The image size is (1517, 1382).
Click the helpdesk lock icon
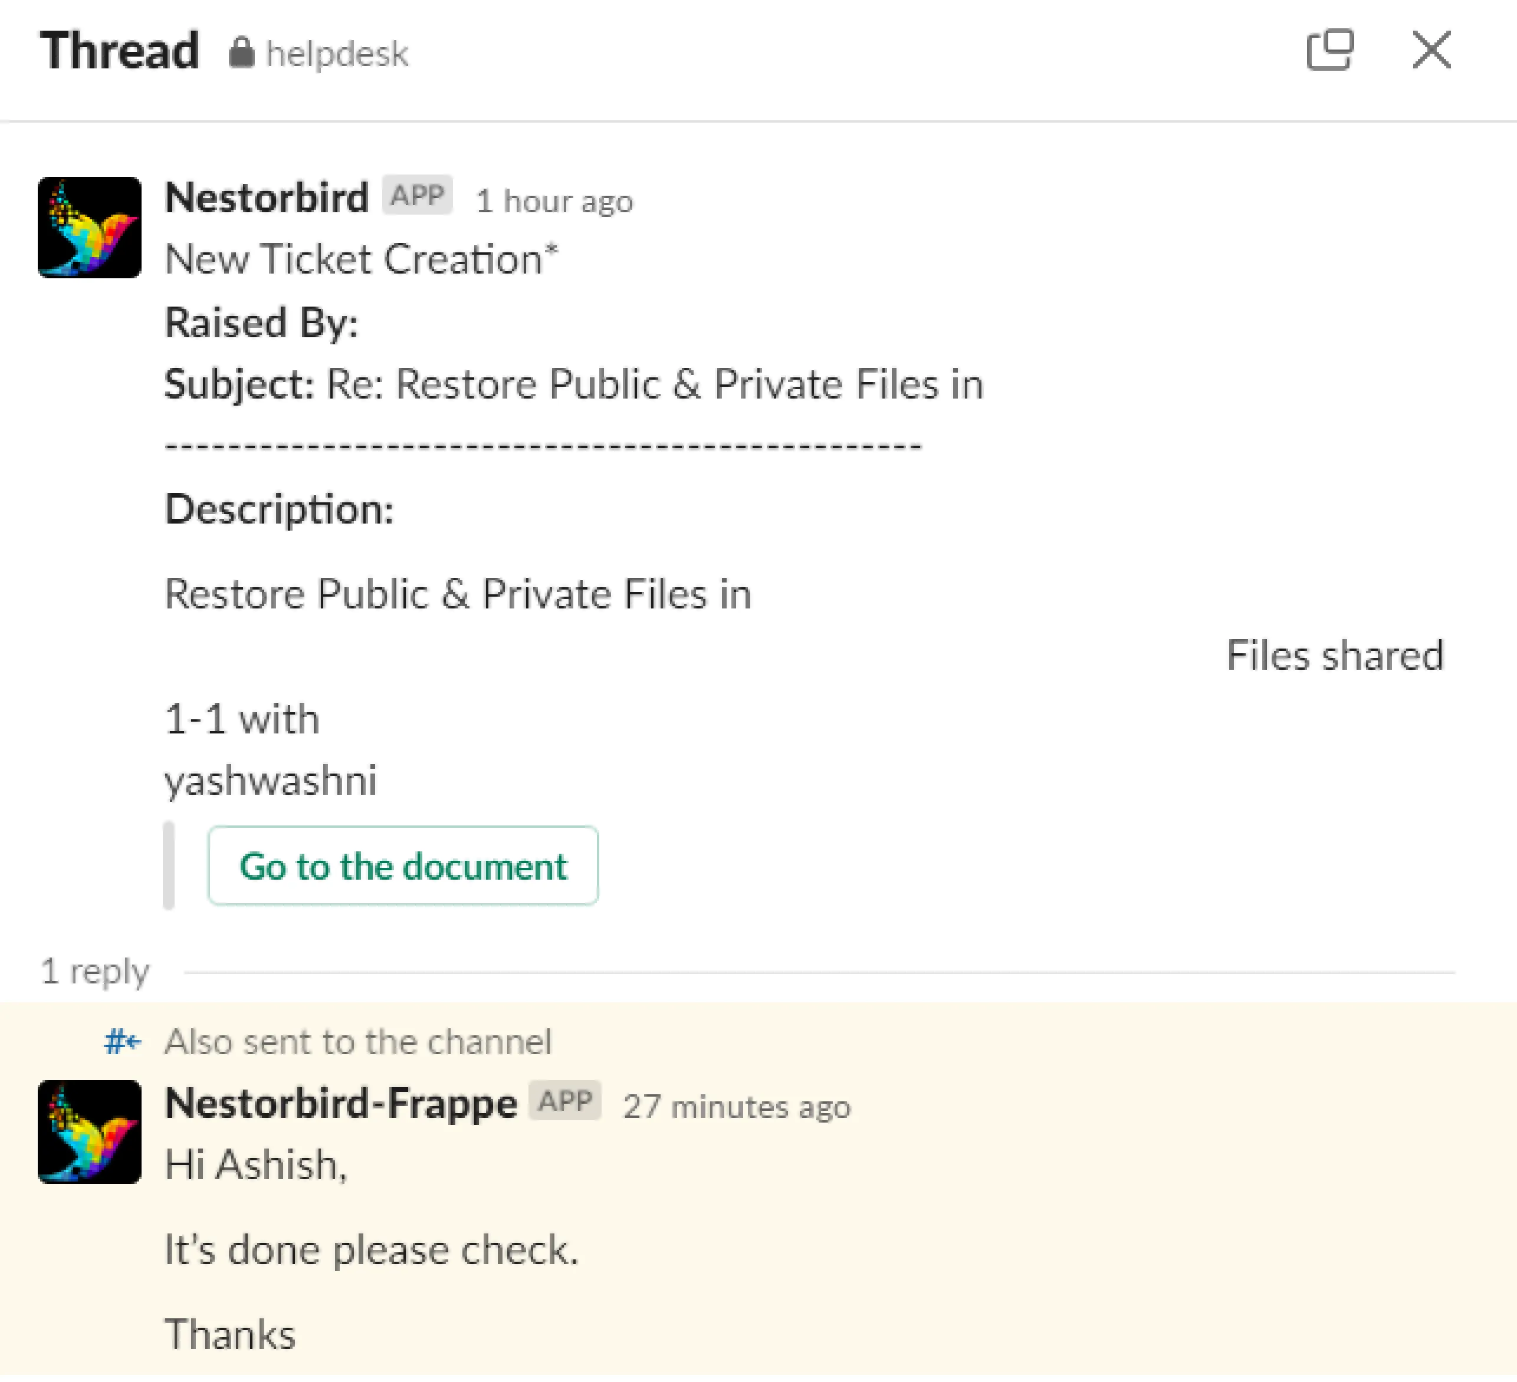[241, 52]
